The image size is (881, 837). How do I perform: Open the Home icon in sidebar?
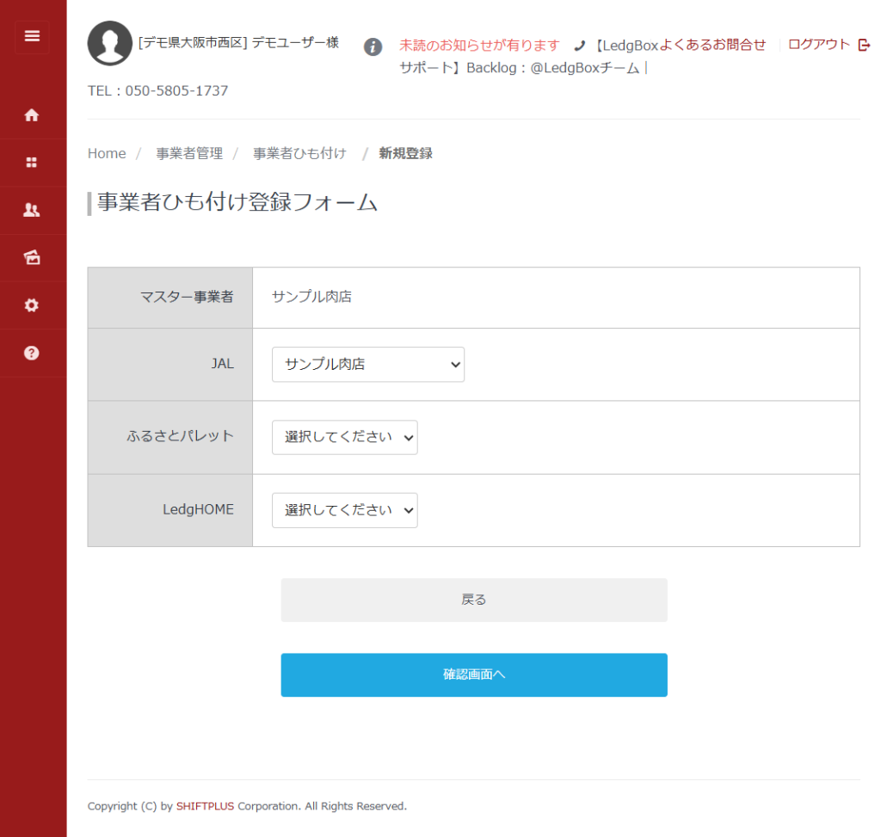32,115
